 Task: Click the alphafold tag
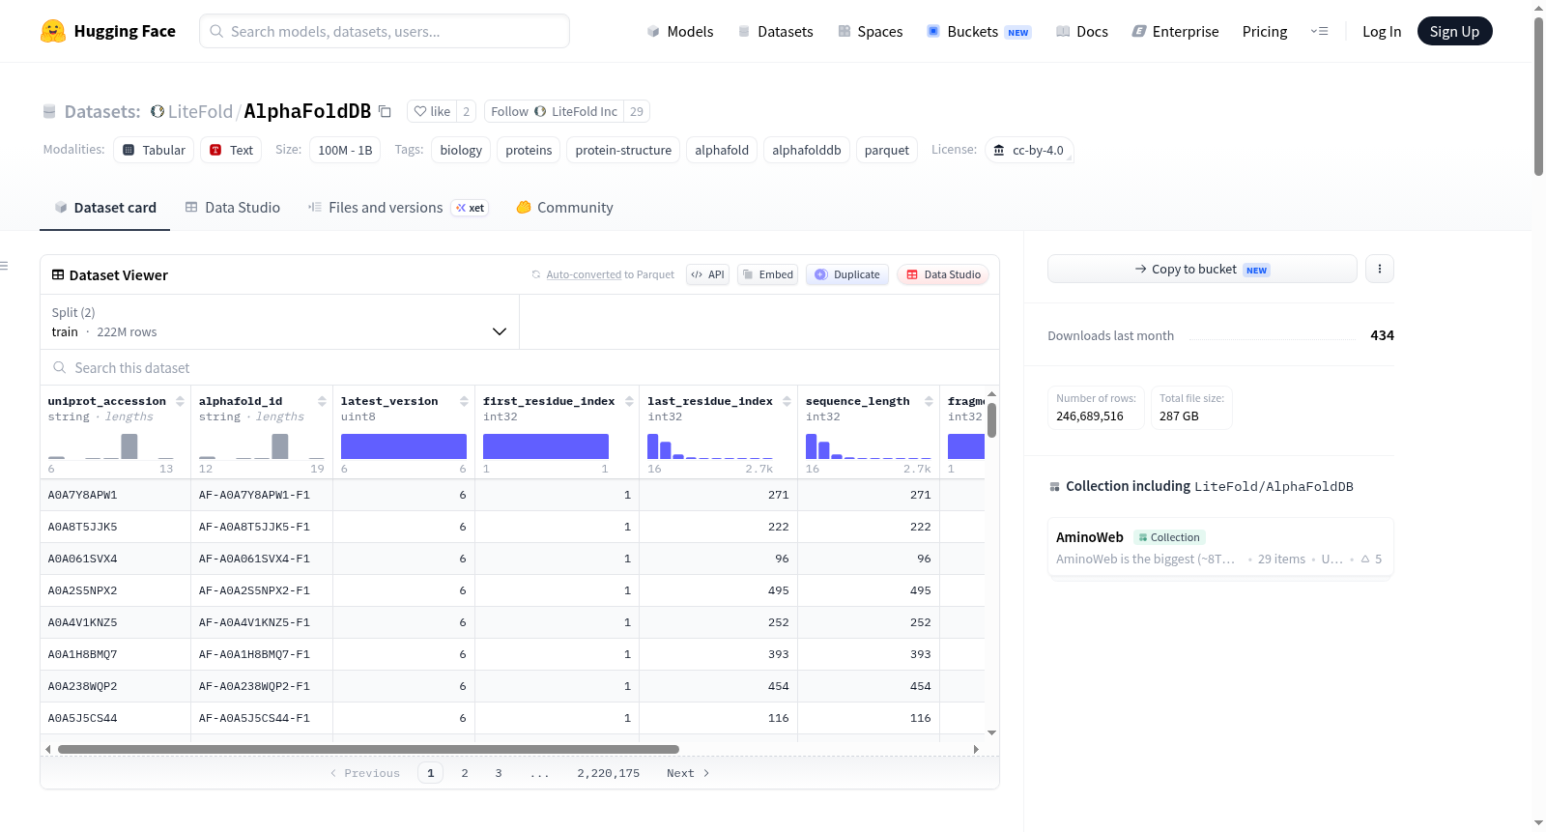coord(722,150)
